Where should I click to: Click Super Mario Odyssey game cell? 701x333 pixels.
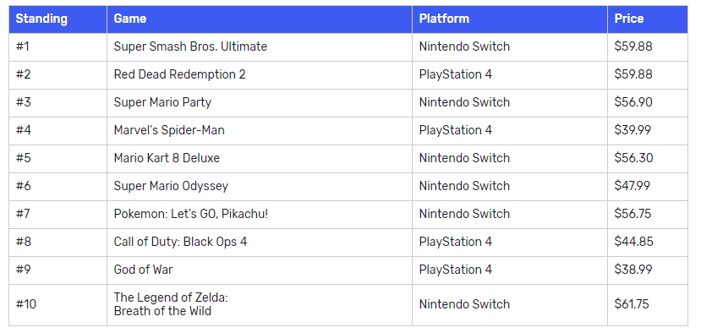click(x=260, y=187)
